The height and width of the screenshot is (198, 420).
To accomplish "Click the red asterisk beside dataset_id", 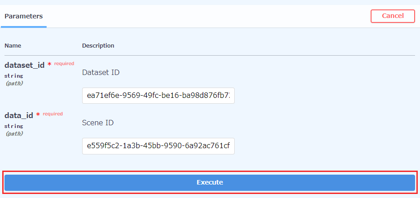I will [49, 65].
